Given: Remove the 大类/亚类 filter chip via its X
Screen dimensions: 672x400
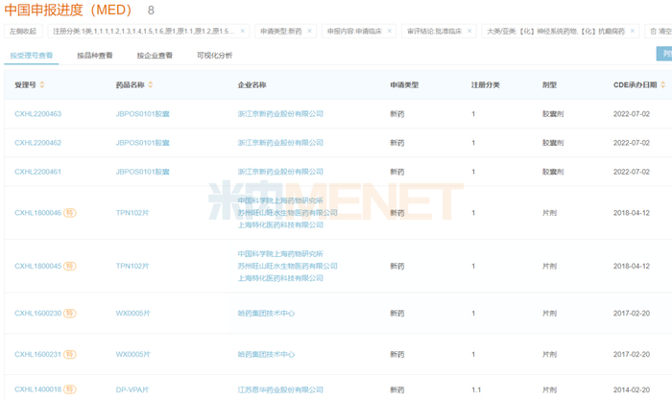Looking at the screenshot, I should [x=633, y=32].
